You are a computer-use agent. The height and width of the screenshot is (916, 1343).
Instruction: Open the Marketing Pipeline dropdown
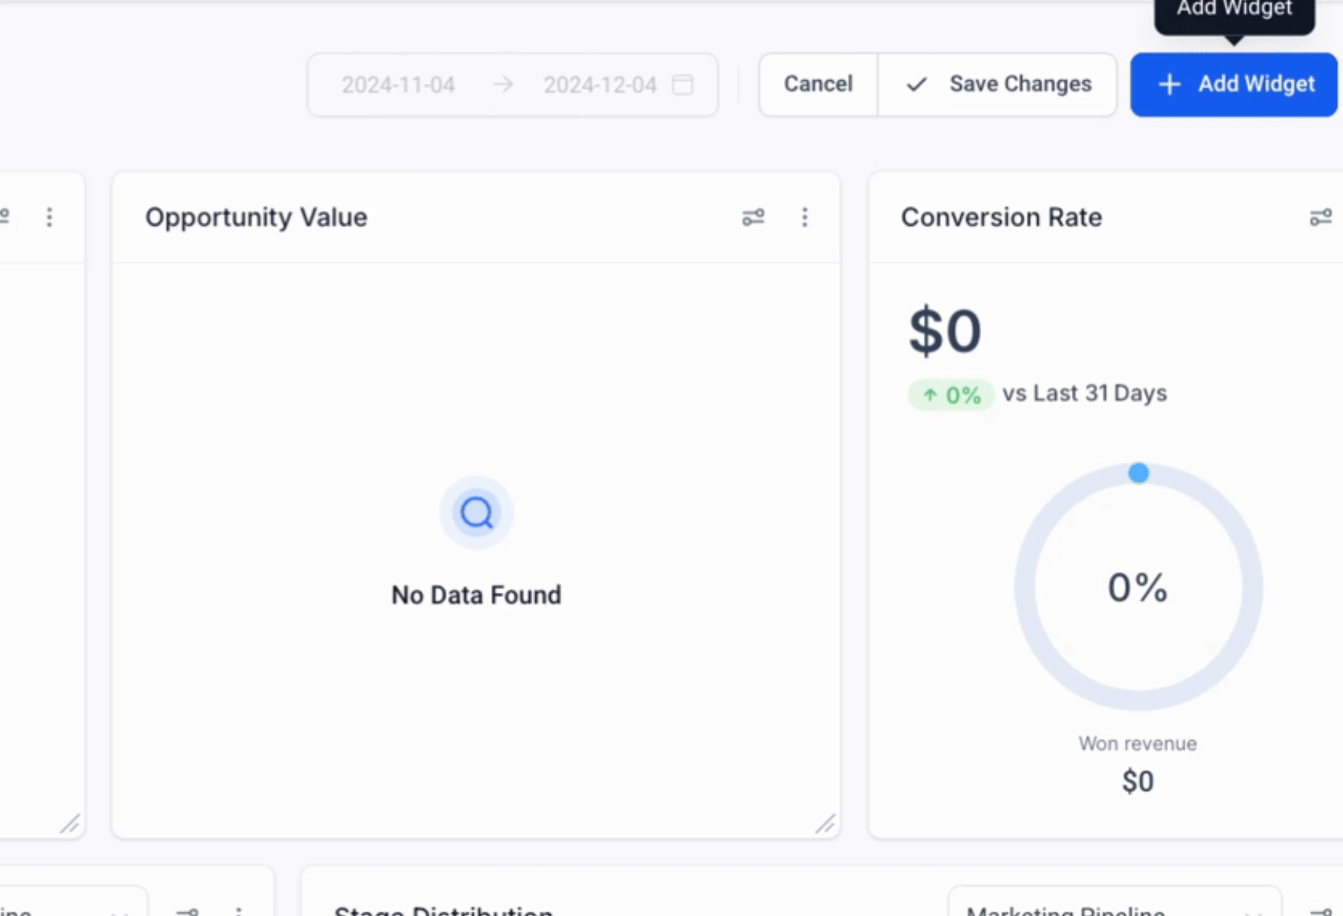coord(1113,906)
